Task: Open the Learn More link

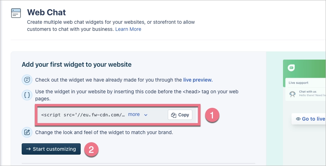Action: click(x=128, y=29)
